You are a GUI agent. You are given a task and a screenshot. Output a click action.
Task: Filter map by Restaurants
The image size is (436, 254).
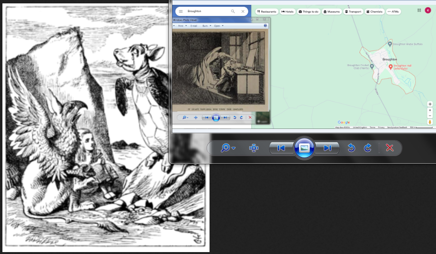click(267, 12)
